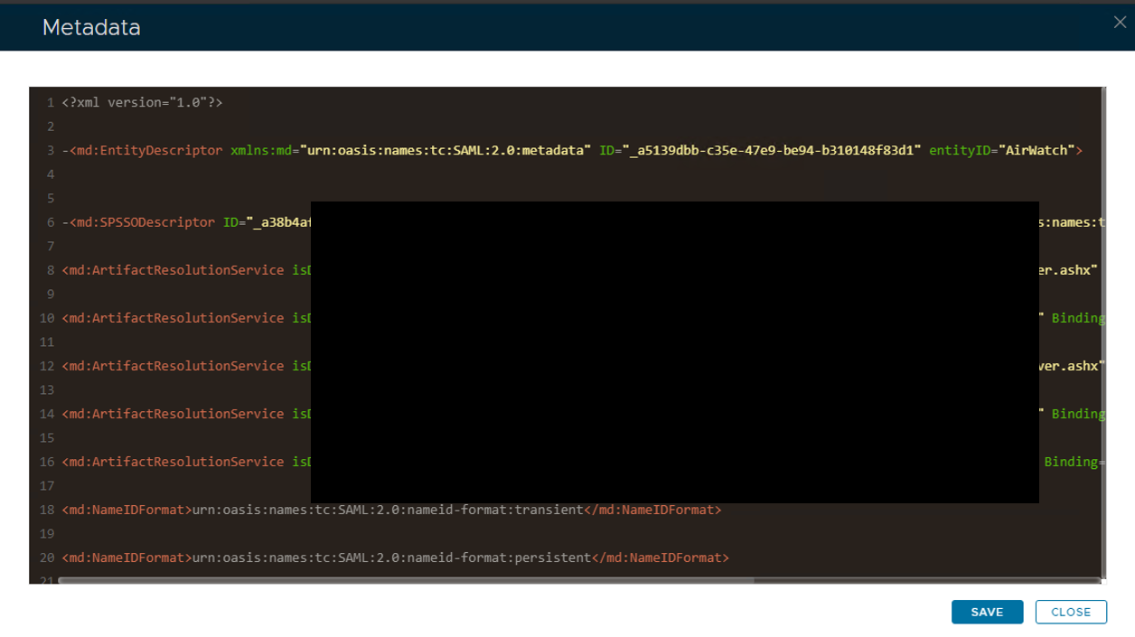Click the persistent NameIDFormat text on line 20
Image resolution: width=1135 pixels, height=637 pixels.
click(391, 557)
